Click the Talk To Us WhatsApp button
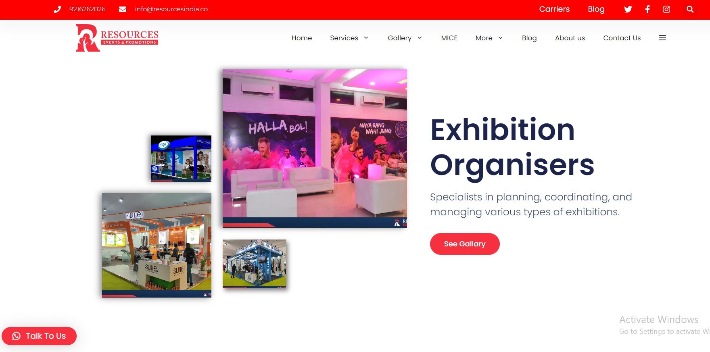Screen dimensions: 710x352 tap(39, 336)
